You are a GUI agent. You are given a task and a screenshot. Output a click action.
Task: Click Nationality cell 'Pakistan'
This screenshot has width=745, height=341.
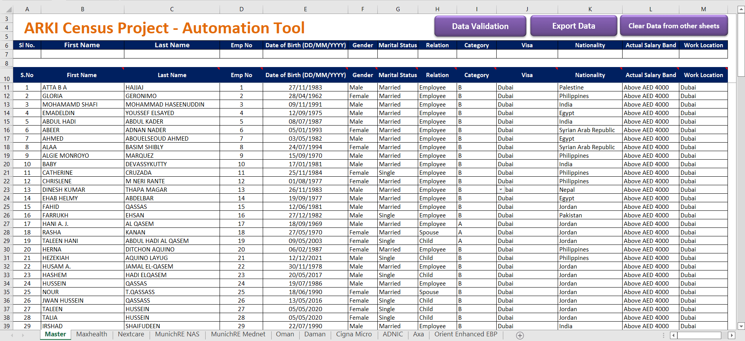point(590,215)
